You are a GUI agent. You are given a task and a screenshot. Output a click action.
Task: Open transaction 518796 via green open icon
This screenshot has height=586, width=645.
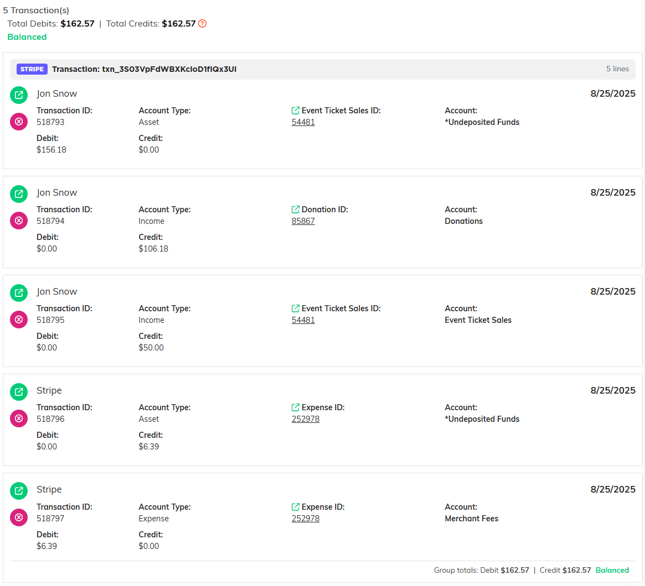[x=18, y=392]
